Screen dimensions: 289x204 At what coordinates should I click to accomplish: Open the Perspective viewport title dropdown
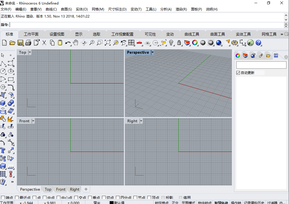coord(152,52)
